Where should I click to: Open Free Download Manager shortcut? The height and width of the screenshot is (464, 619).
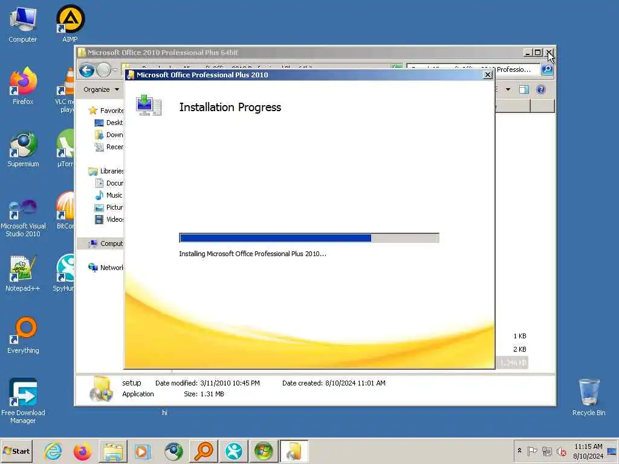23,401
